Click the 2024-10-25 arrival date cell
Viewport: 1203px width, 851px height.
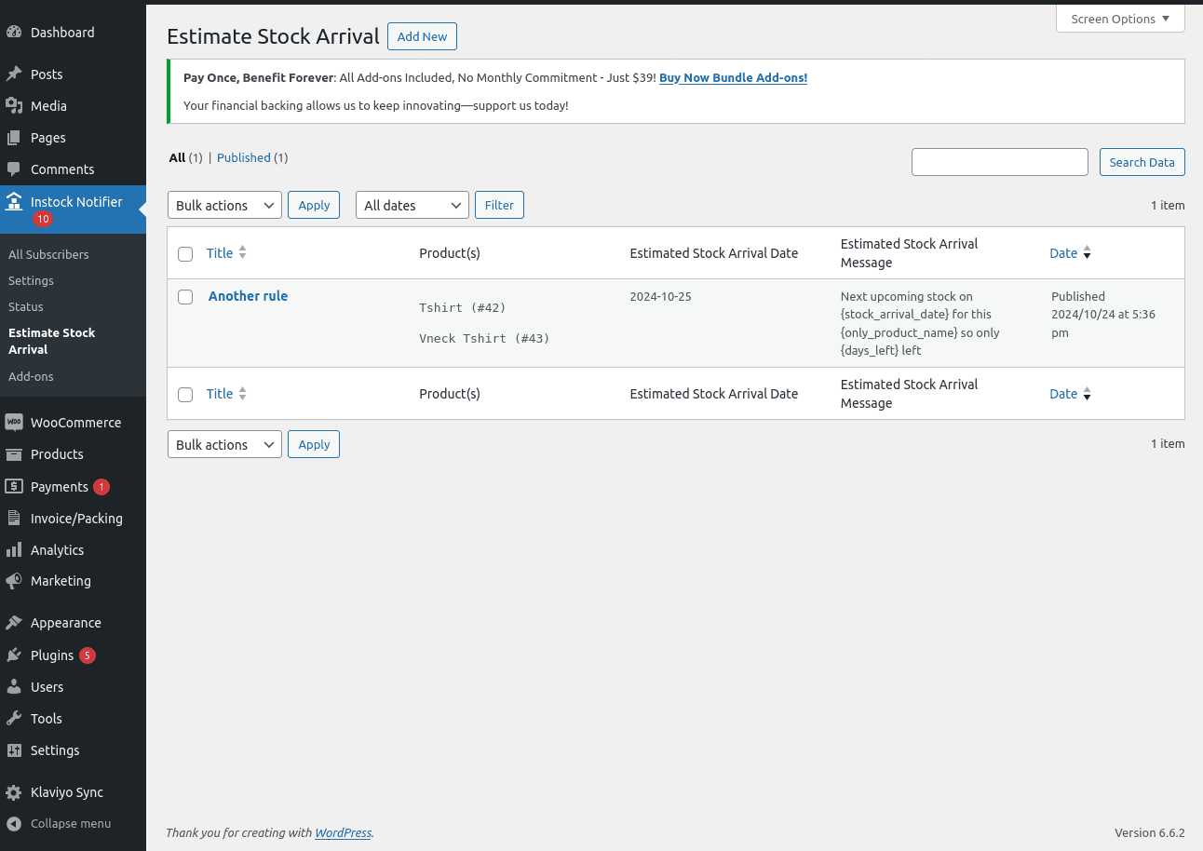pos(660,297)
